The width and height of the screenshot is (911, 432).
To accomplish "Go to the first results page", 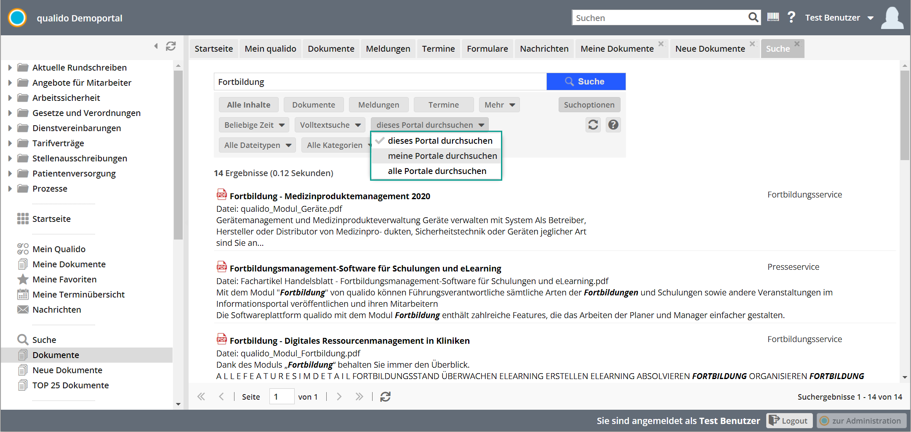I will pos(202,397).
